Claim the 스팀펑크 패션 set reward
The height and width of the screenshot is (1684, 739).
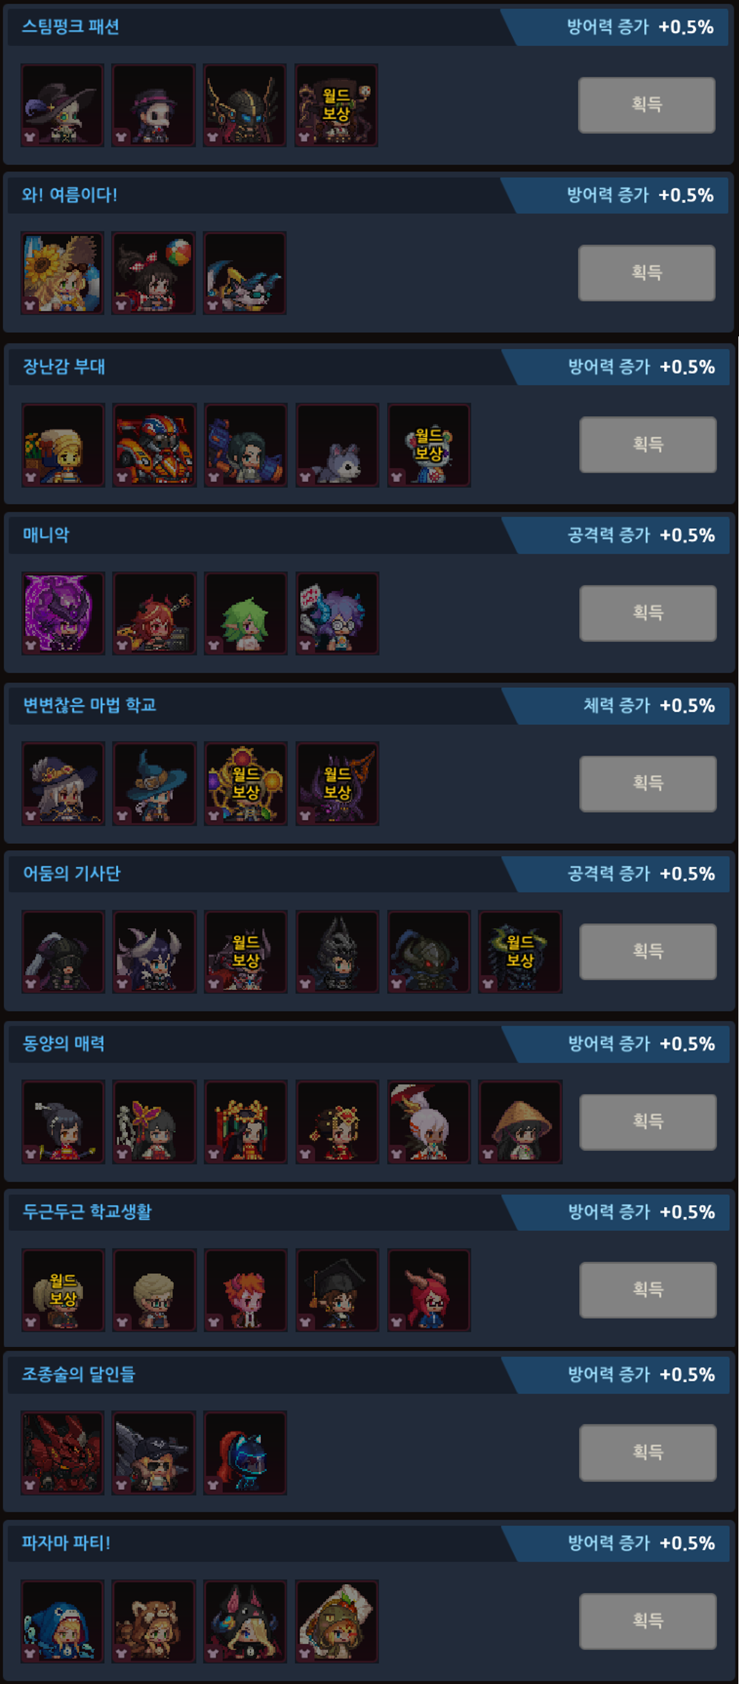tap(646, 105)
